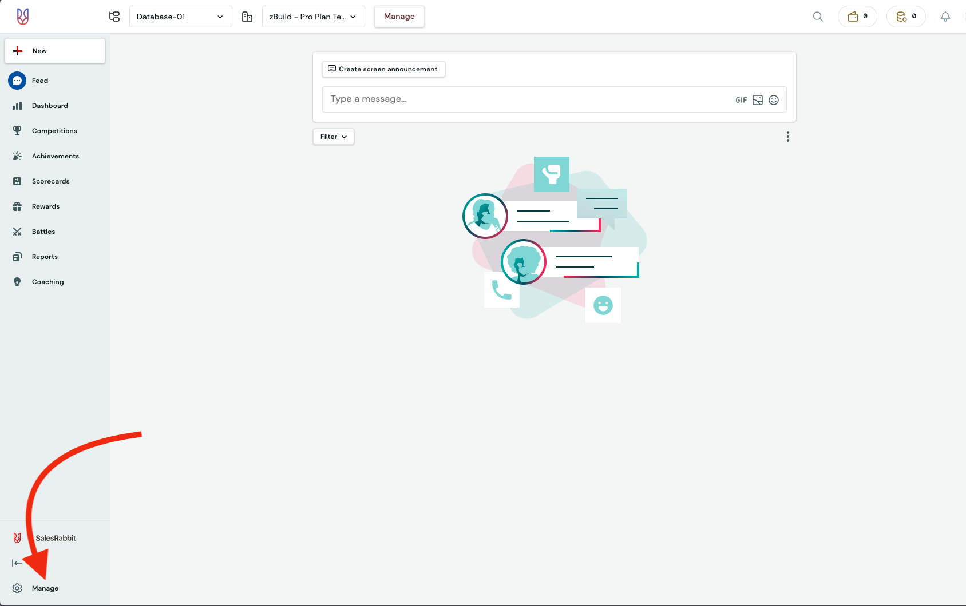Open the notifications bell
The height and width of the screenshot is (606, 966).
(945, 17)
